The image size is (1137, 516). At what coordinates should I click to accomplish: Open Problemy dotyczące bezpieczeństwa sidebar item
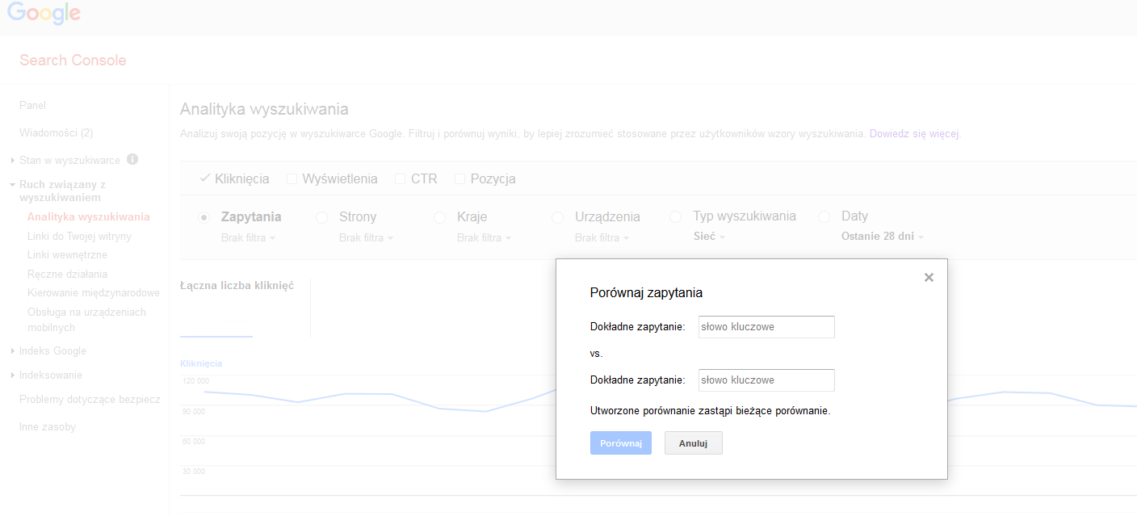coord(90,399)
